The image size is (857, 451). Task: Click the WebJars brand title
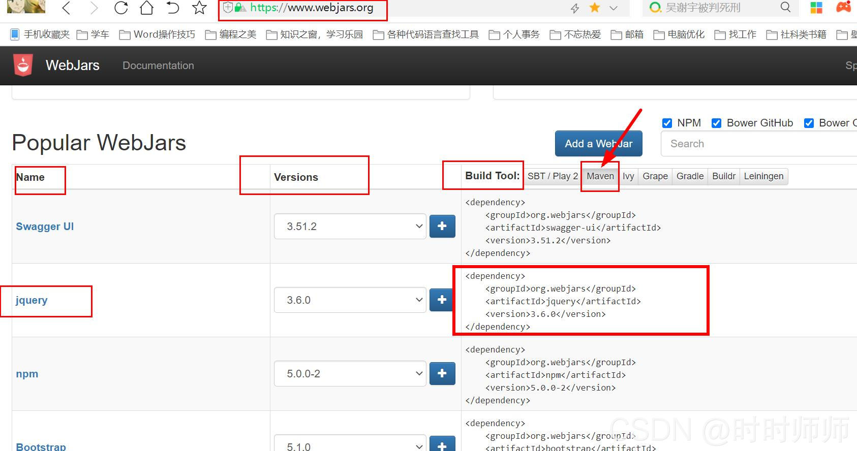[73, 65]
